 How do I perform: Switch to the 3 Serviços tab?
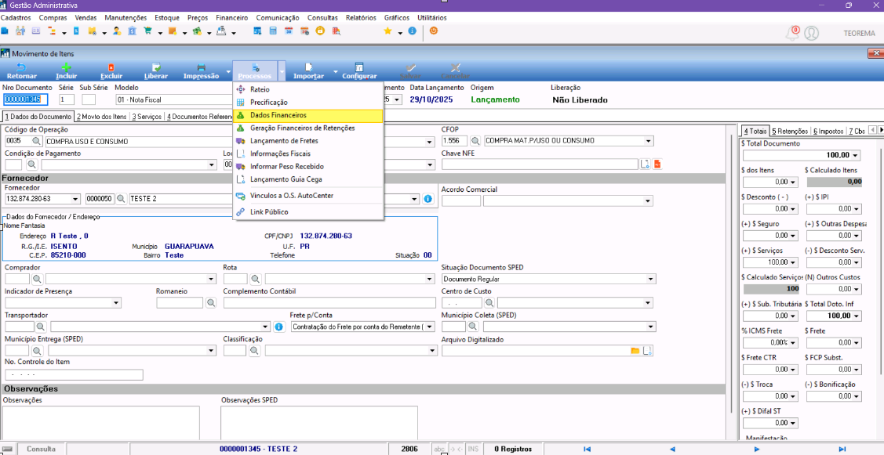click(147, 117)
